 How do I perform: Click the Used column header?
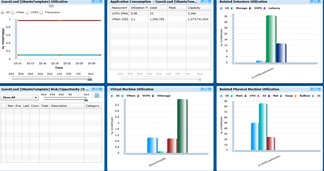158,8
